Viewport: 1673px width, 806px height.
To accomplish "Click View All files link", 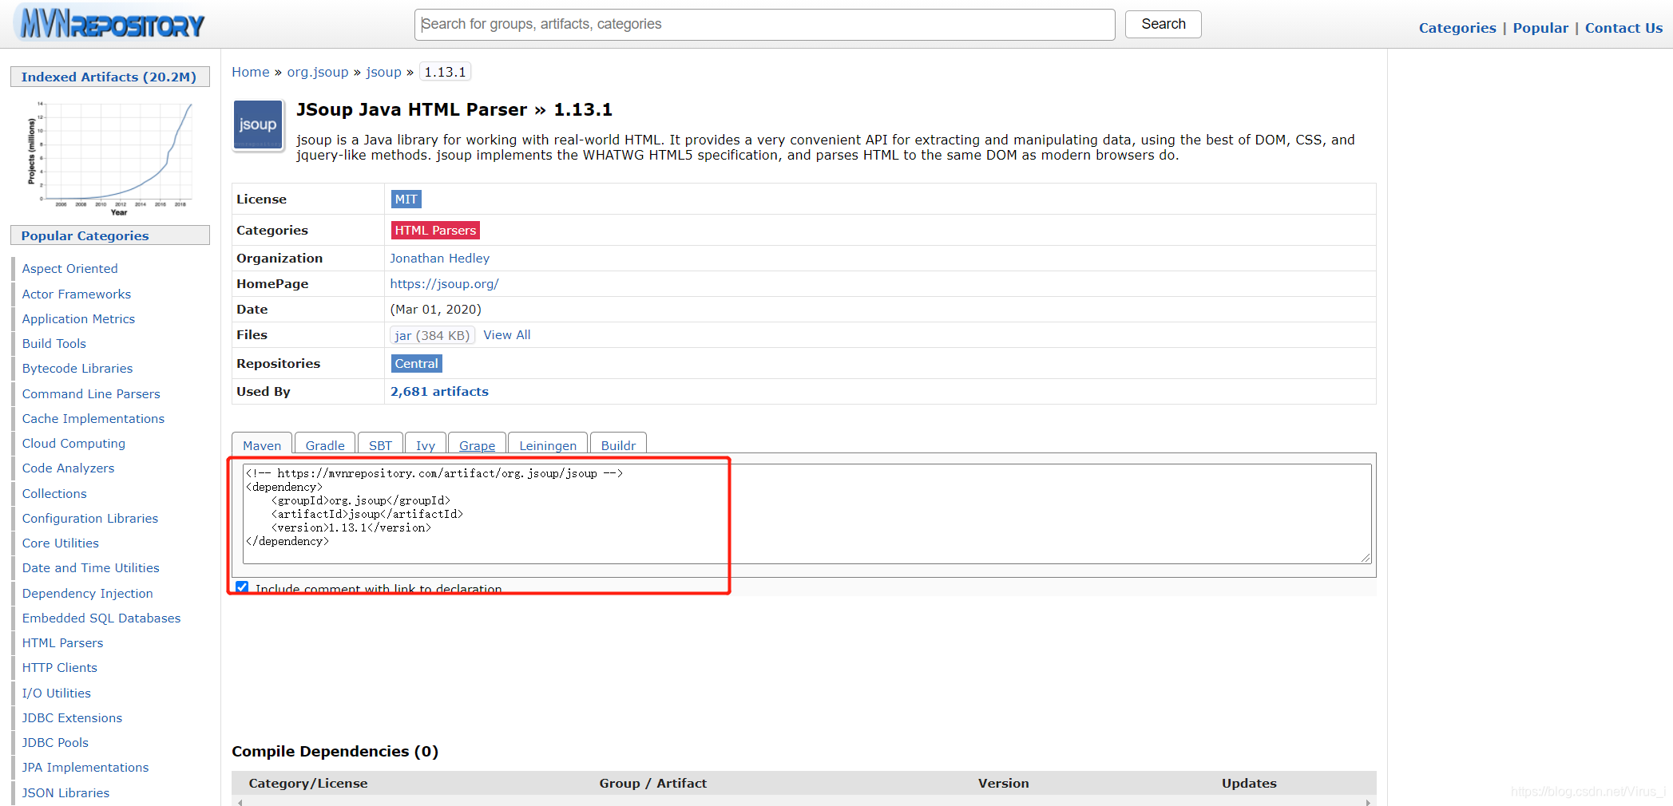I will 507,335.
